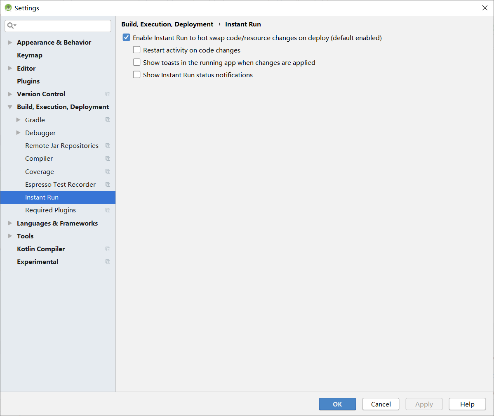Click the project-level icon beside Espresso Test Recorder
The image size is (494, 416).
(108, 184)
